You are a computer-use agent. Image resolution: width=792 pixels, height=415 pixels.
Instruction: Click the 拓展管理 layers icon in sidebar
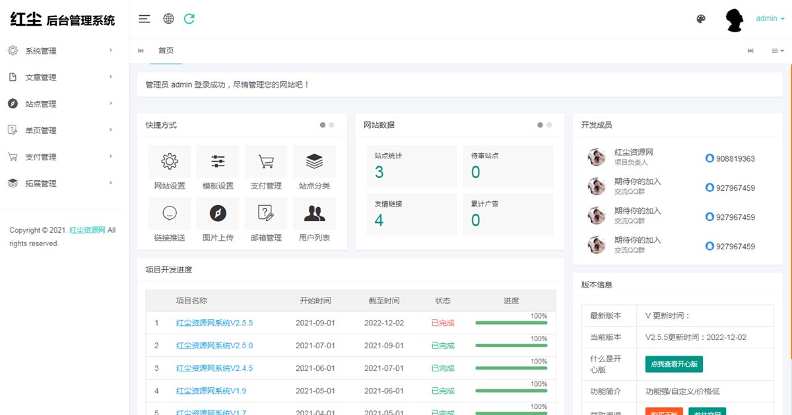coord(13,183)
